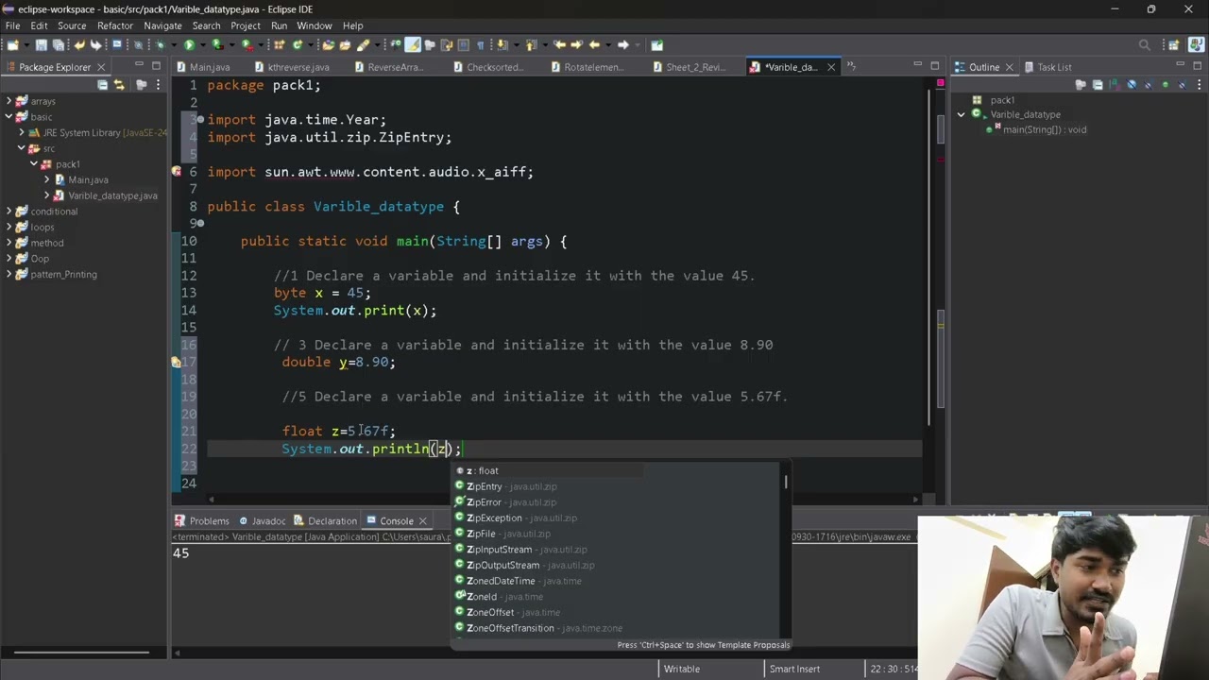Navigate Forward with the right arrow icon
1209x680 pixels.
coord(623,44)
